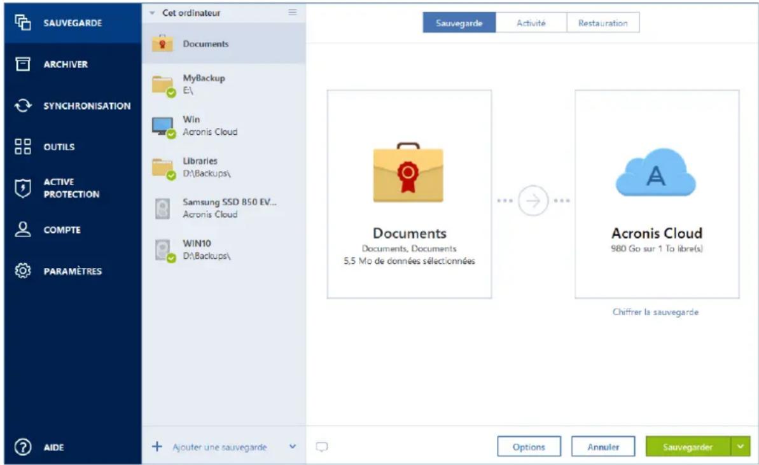Click the Active Protection shield icon
Image resolution: width=759 pixels, height=465 pixels.
click(x=23, y=188)
